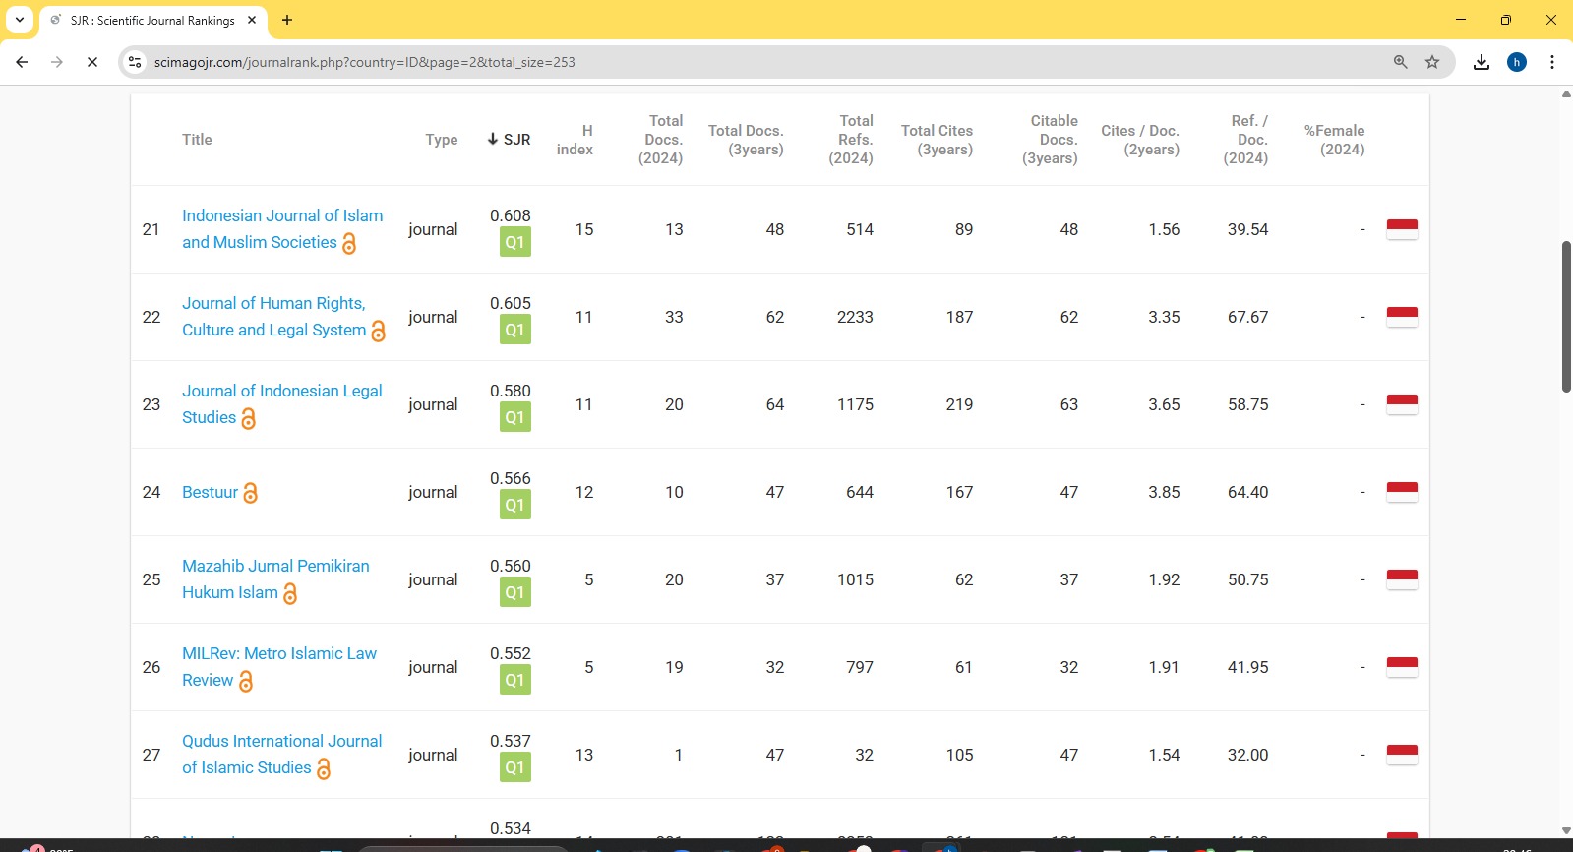Sort the table by the SJR column

(509, 140)
